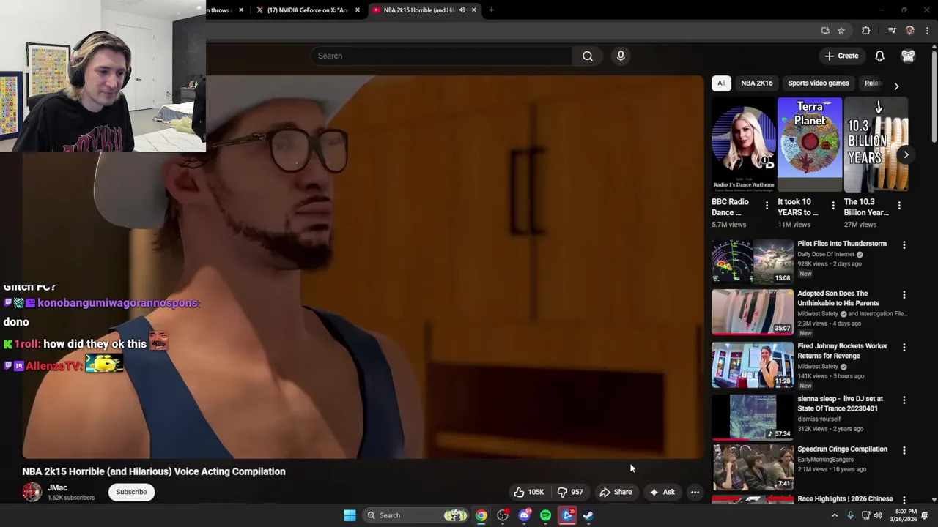The width and height of the screenshot is (938, 527).
Task: Open options for Fired Johnny Rockets video
Action: (x=904, y=348)
